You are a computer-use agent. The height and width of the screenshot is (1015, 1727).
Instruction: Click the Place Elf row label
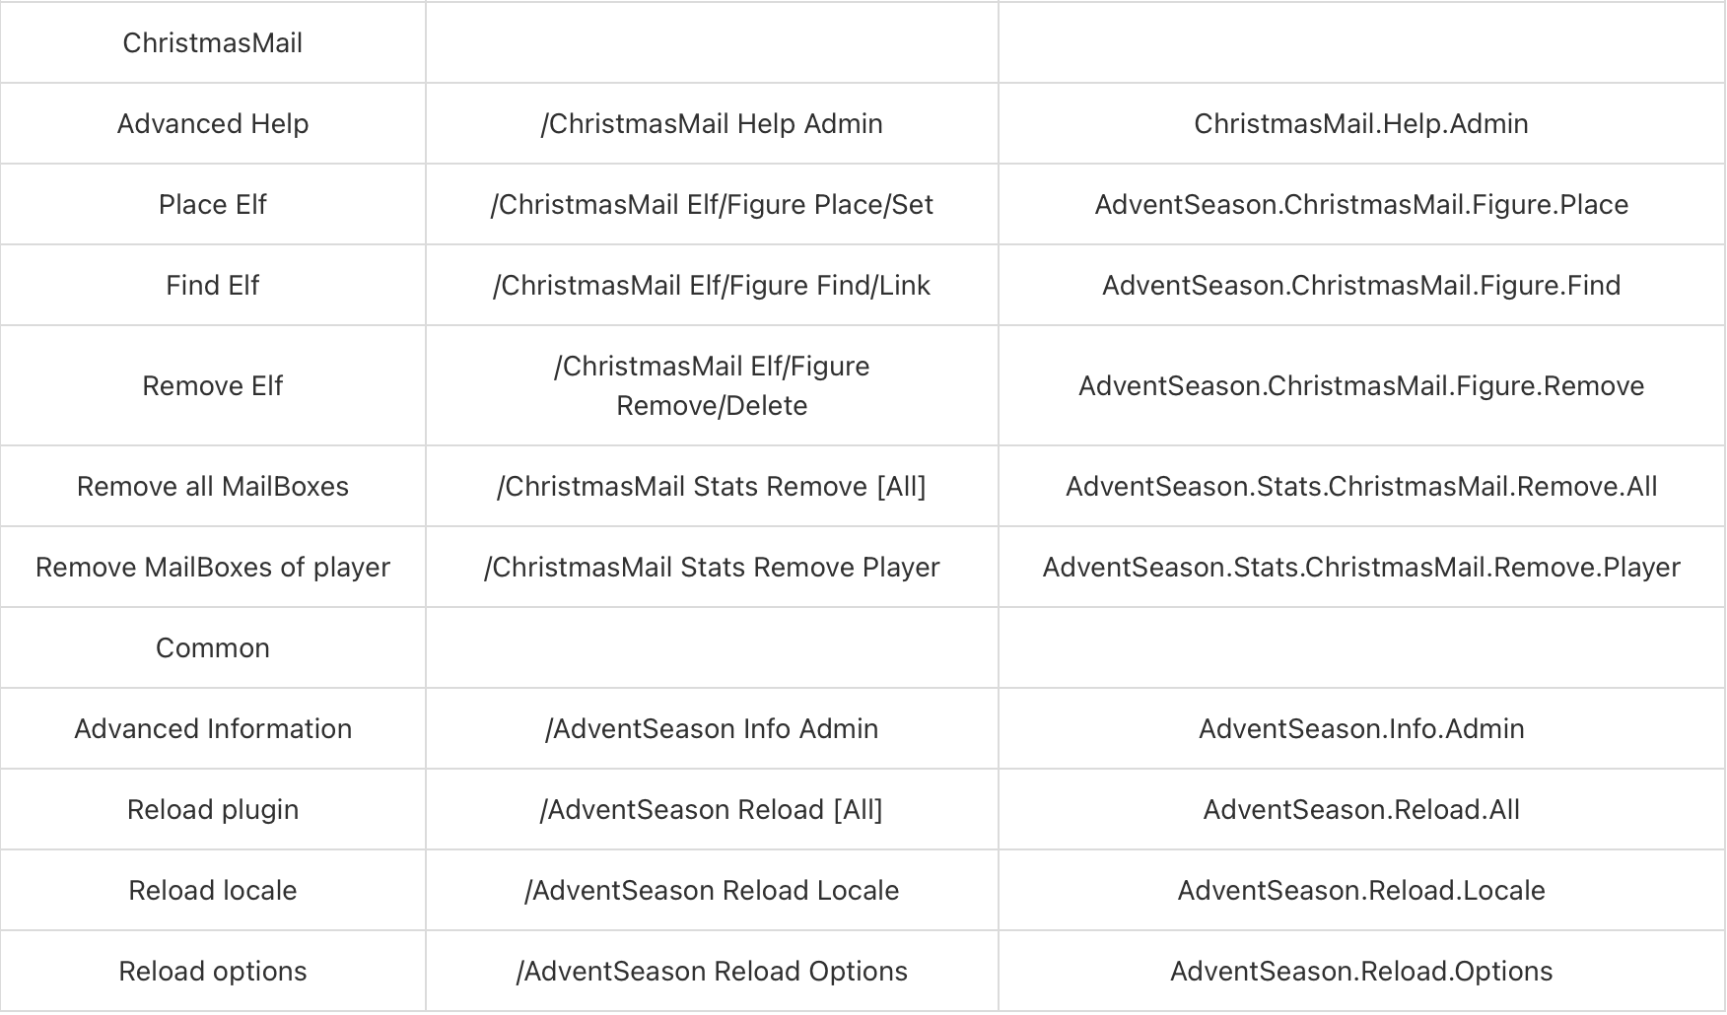click(x=213, y=205)
